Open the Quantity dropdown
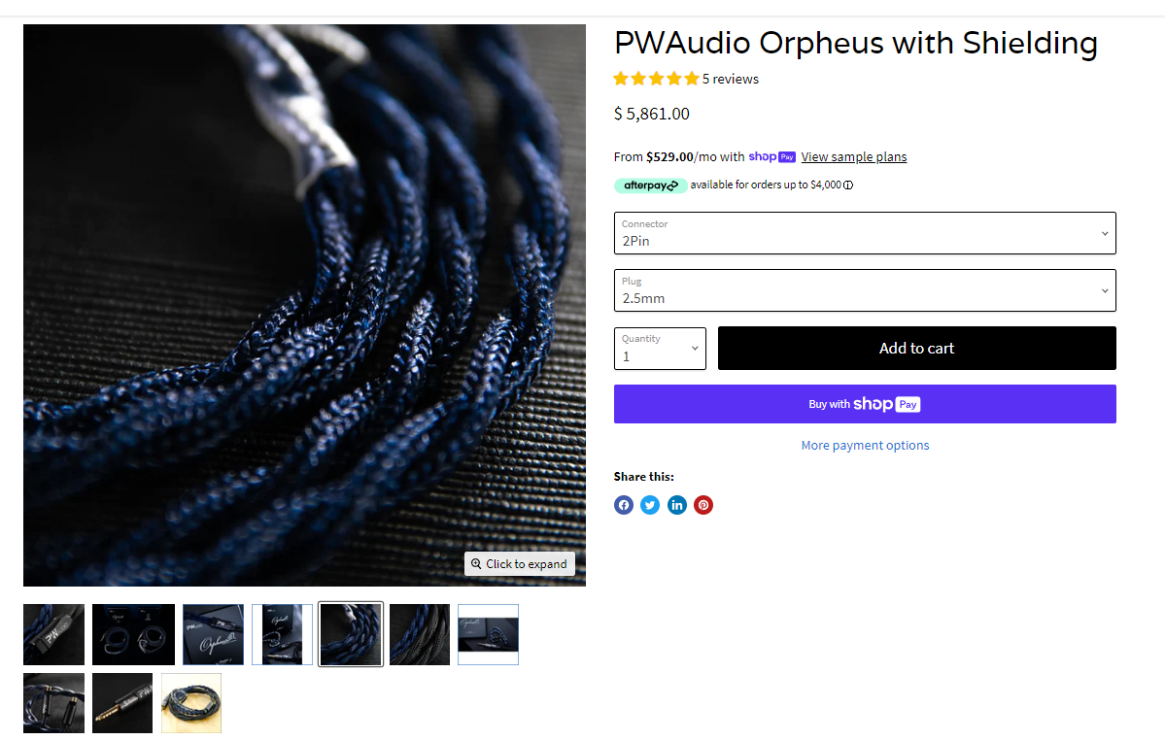Screen dimensions: 1165x740 pyautogui.click(x=660, y=348)
